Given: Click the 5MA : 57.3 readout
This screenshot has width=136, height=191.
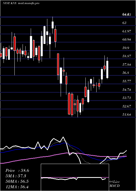Looking at the screenshot, I should 16,176.
